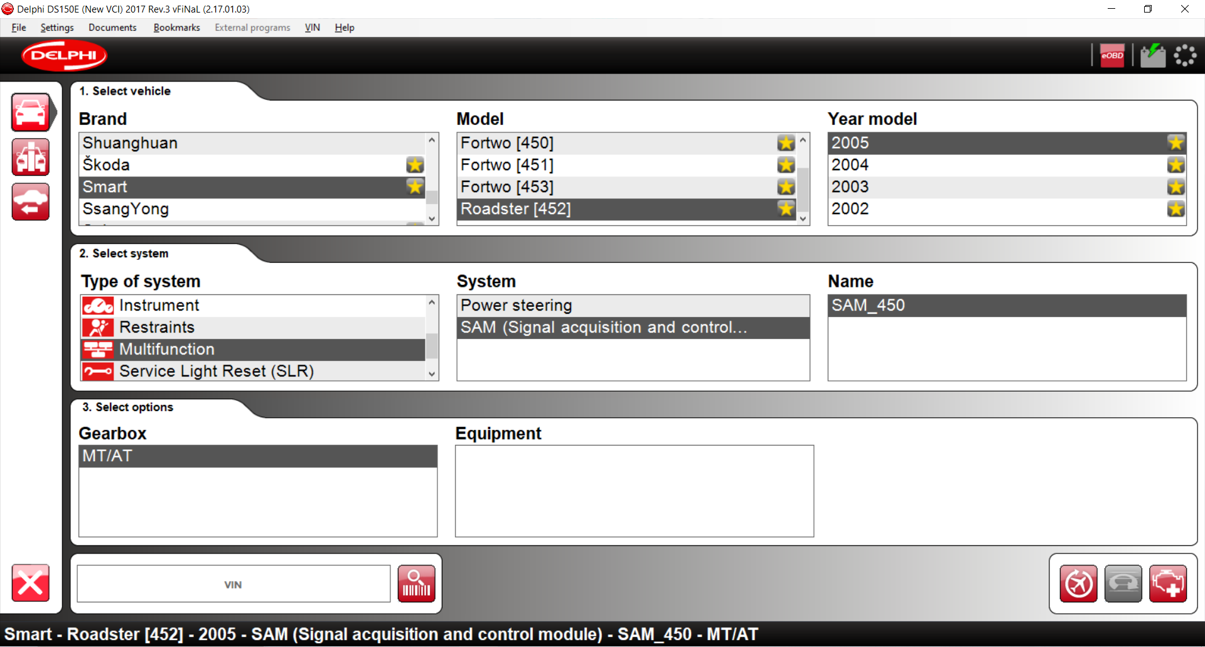Open the Bookmarks menu
This screenshot has width=1205, height=647.
point(176,28)
